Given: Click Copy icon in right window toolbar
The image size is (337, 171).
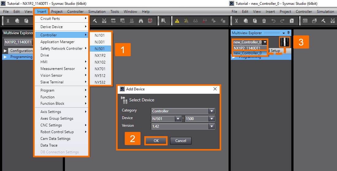Looking at the screenshot, I should point(246,21).
